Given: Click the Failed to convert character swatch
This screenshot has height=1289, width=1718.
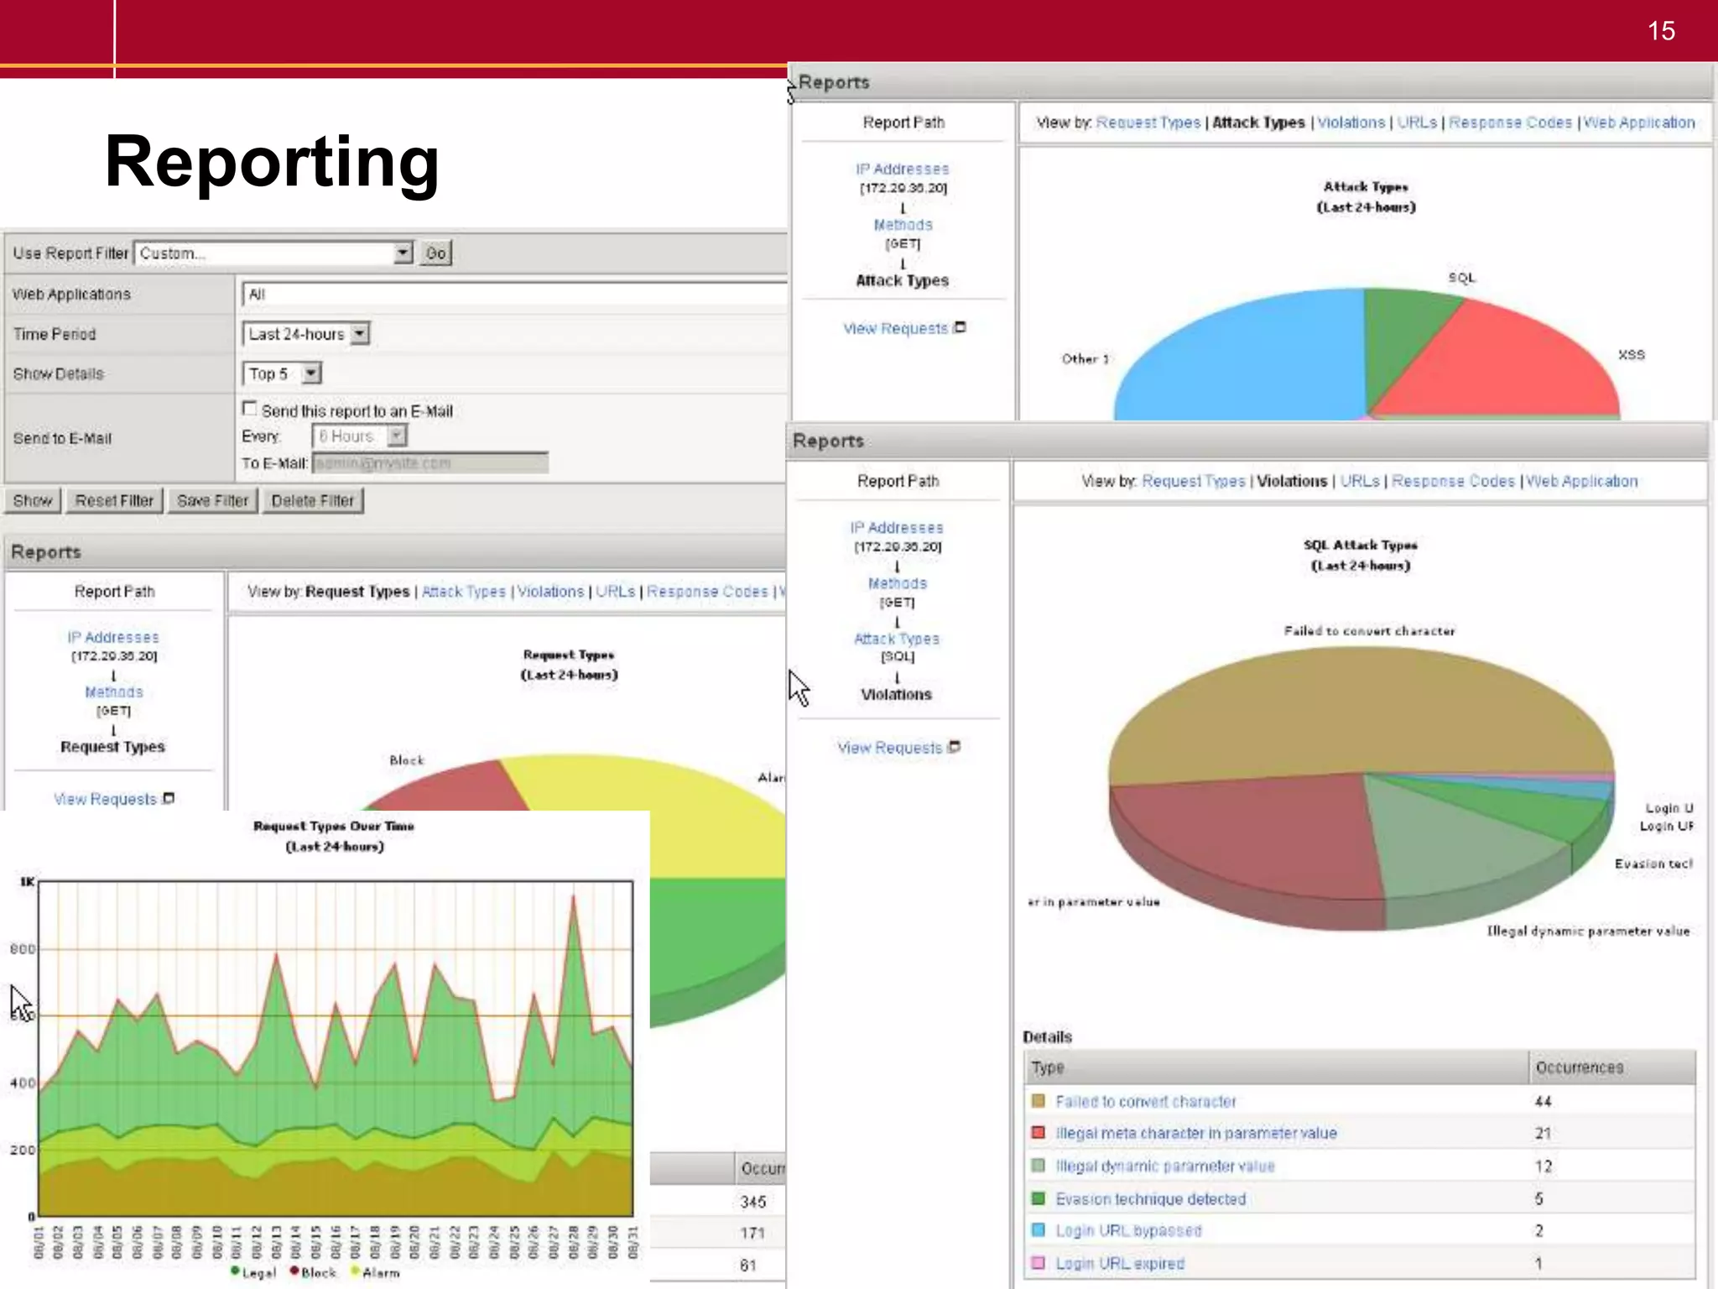Looking at the screenshot, I should pyautogui.click(x=1038, y=1100).
